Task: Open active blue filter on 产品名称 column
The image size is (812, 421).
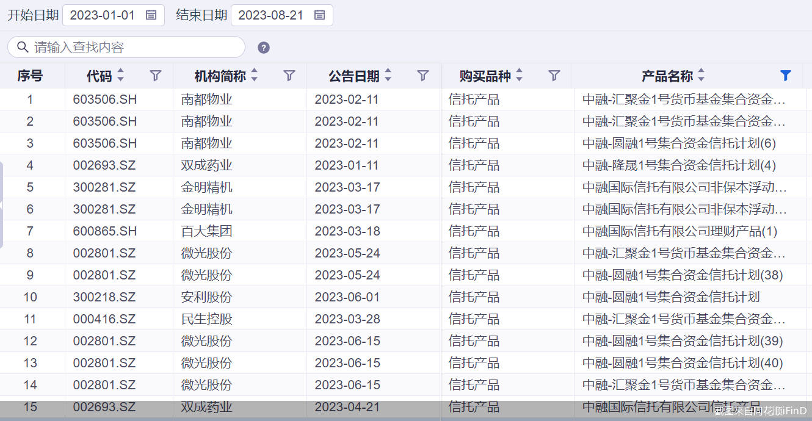Action: point(786,76)
